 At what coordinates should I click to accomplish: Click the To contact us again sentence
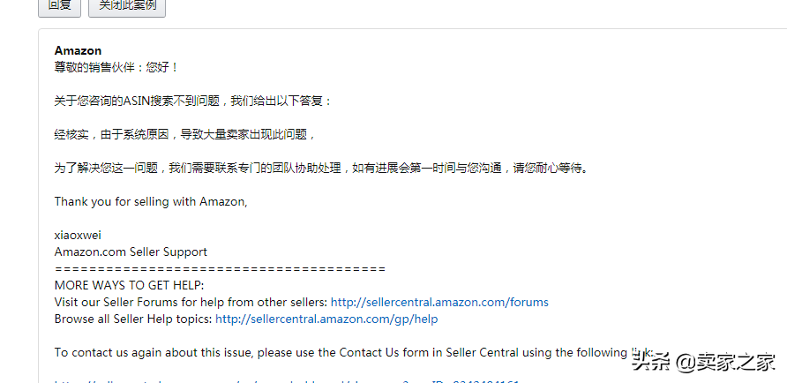353,352
